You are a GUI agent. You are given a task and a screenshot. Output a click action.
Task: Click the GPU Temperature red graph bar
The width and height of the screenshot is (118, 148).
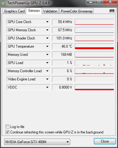(94, 48)
